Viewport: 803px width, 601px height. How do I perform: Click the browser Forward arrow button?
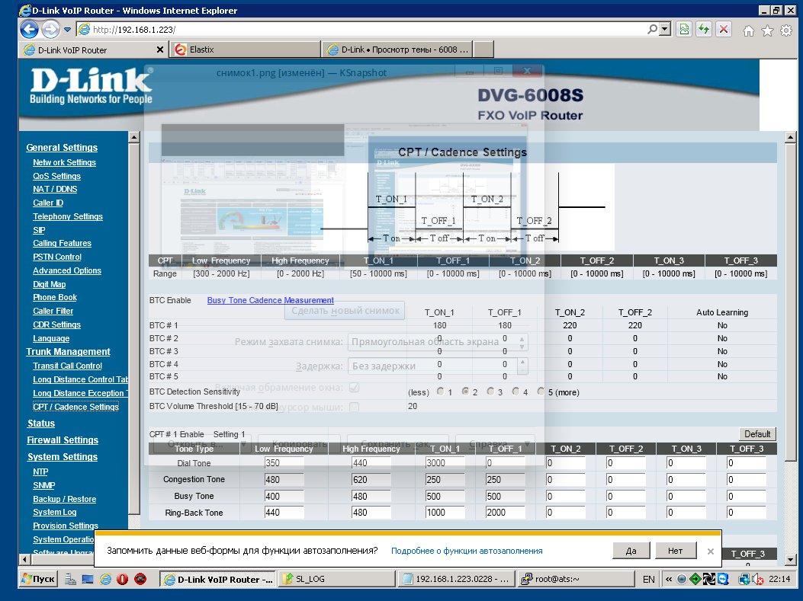click(x=50, y=29)
